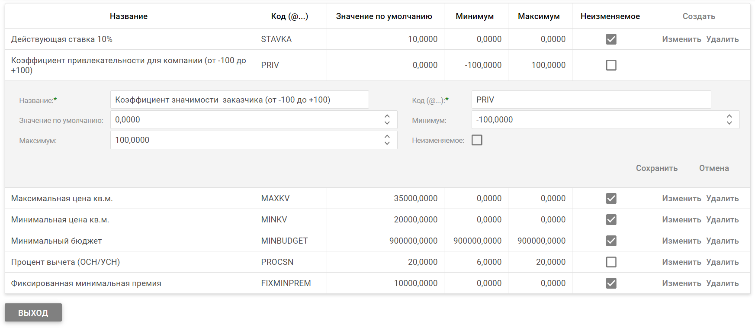Click into the Код (@...) input field
755x328 pixels.
pos(591,100)
